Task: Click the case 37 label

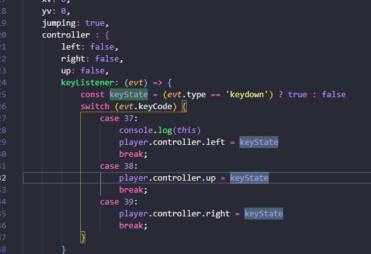Action: pos(119,119)
